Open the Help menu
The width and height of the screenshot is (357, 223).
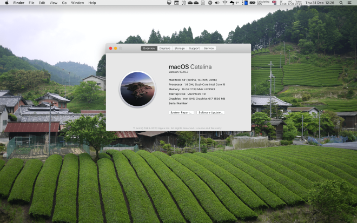[92, 3]
